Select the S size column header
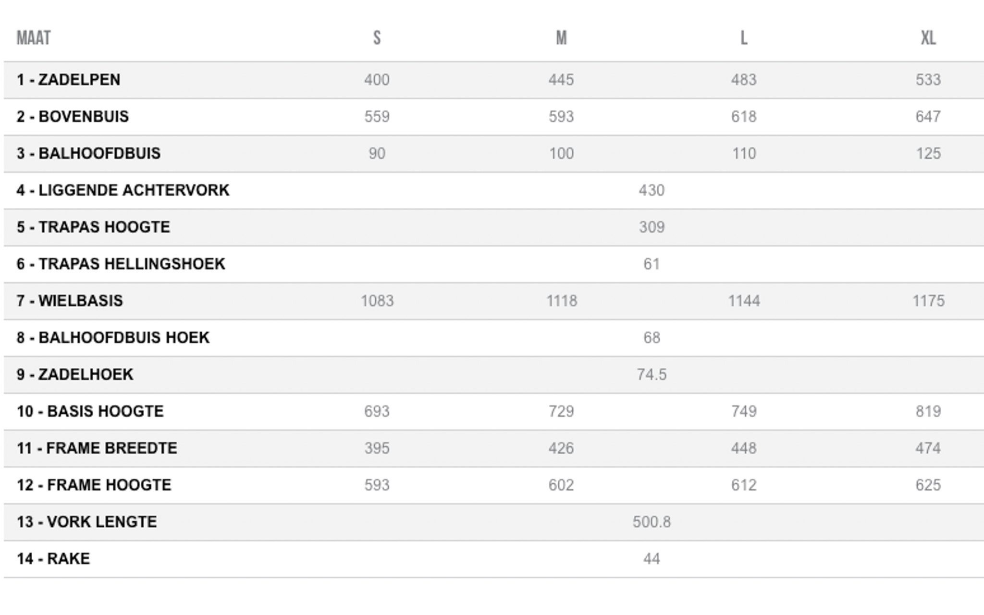This screenshot has width=984, height=615. 377,38
